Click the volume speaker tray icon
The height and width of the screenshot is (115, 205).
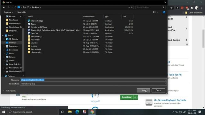[x=180, y=112]
